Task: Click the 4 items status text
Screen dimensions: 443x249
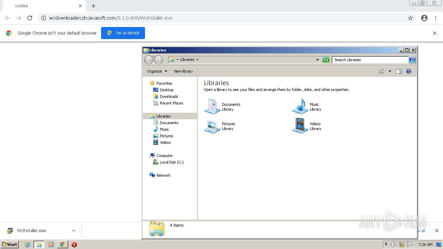Action: (x=177, y=225)
